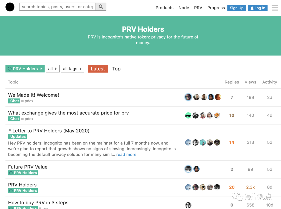Click first avatar on Future PRV Value row
The height and width of the screenshot is (209, 281).
pyautogui.click(x=188, y=169)
